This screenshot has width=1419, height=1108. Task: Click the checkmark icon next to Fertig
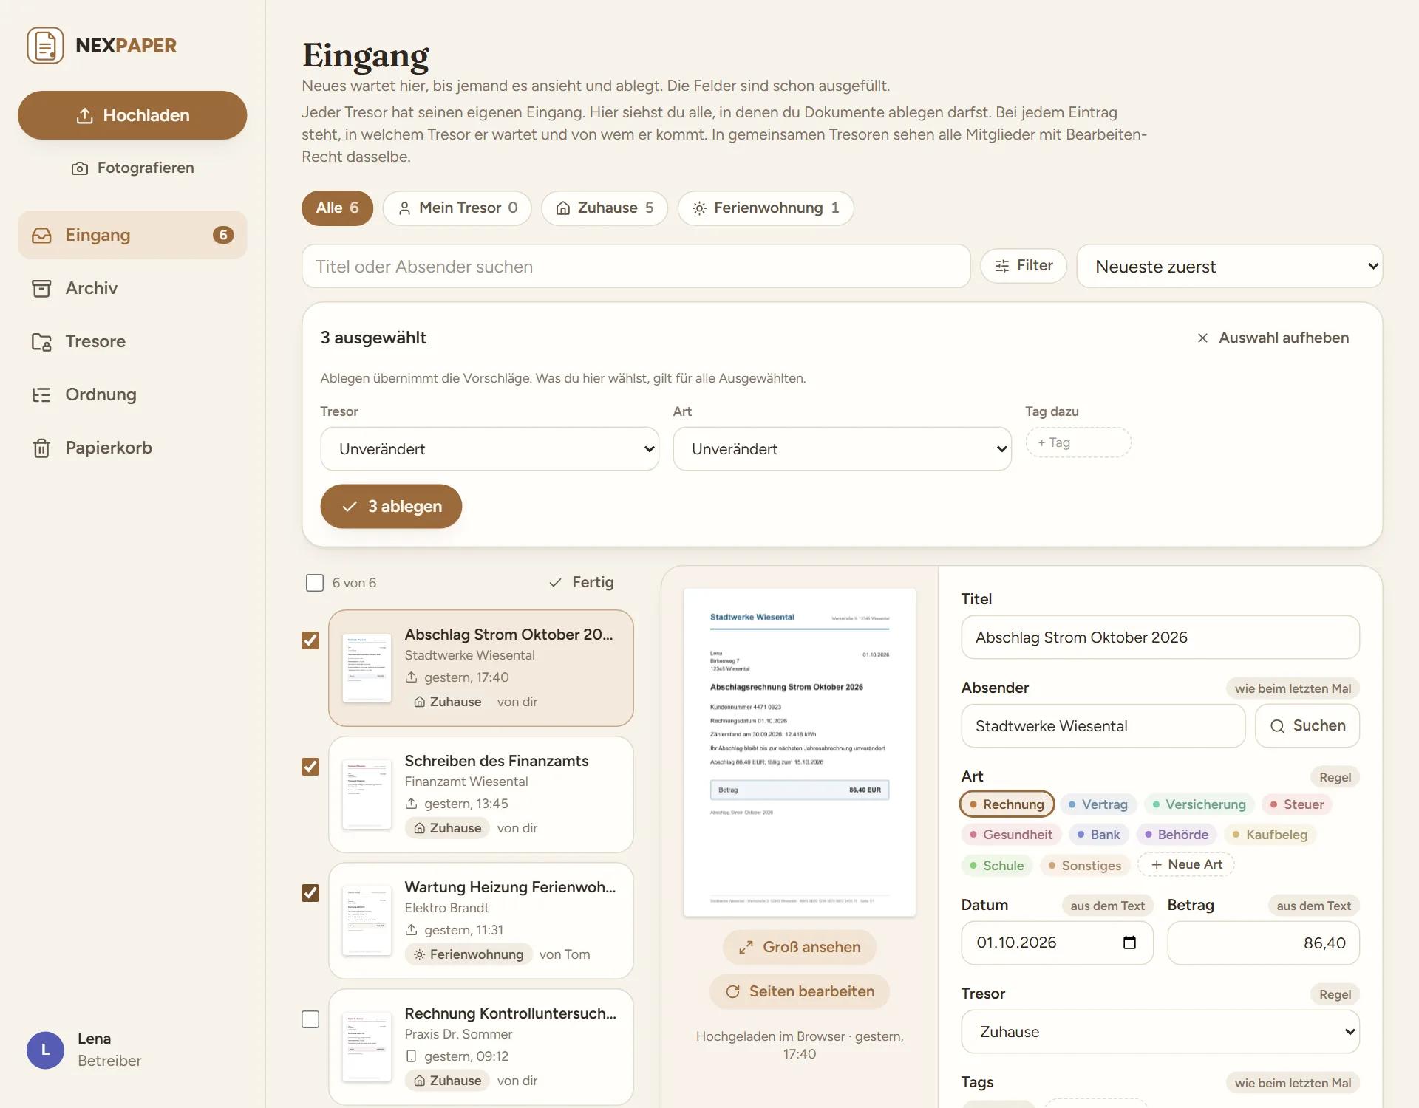tap(555, 583)
